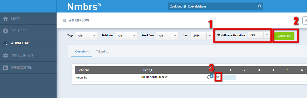Click the Workflow header menu icon
Viewport: 307px width, 98px height.
click(64, 20)
